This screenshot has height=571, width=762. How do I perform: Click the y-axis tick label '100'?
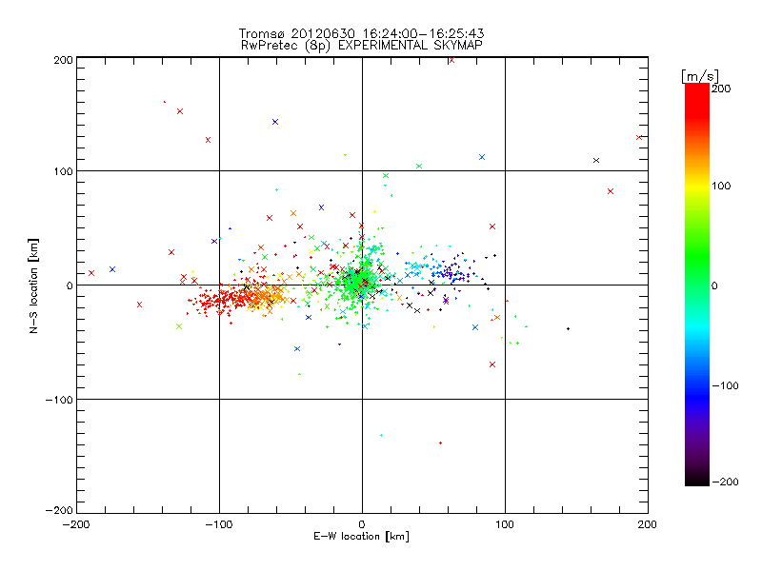[x=63, y=171]
